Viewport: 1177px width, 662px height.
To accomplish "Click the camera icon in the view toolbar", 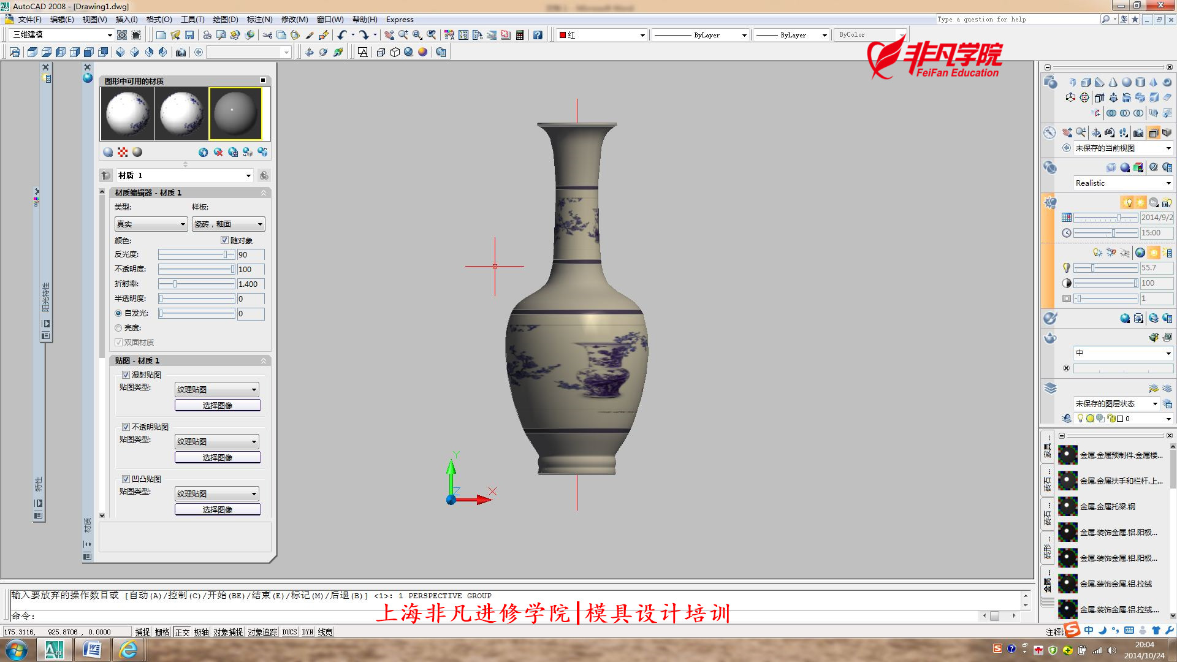I will (180, 53).
